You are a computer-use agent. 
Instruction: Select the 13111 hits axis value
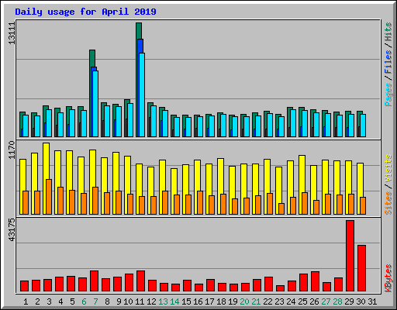click(x=12, y=33)
